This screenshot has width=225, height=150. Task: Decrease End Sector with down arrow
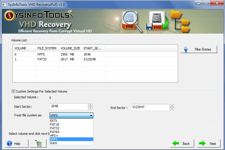pos(172,109)
